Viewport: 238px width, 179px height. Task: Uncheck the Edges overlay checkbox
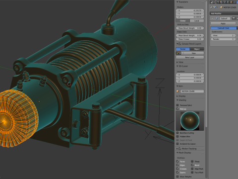(x=178, y=165)
